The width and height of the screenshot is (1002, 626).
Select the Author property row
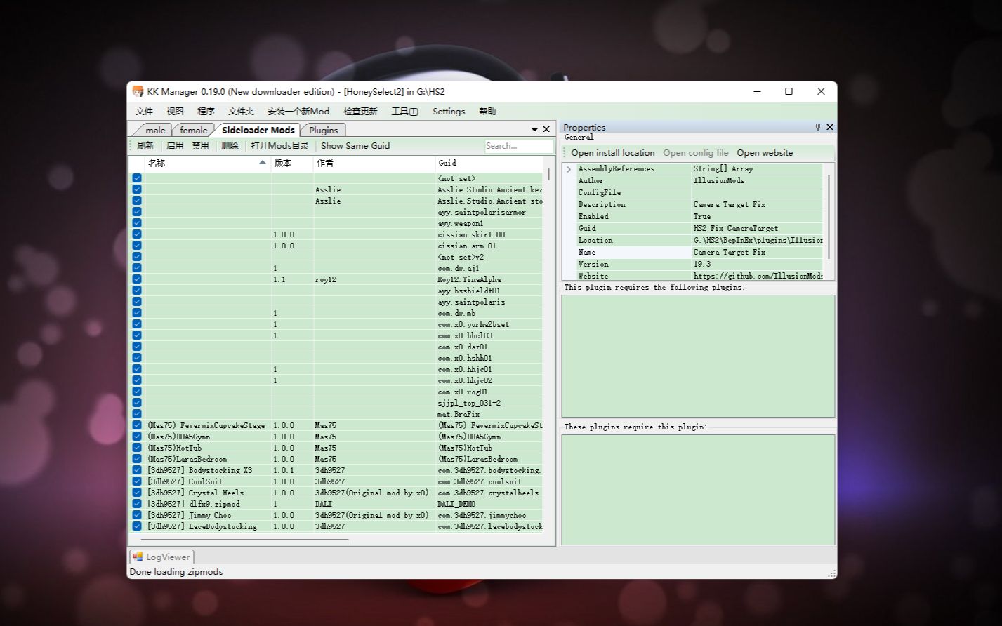click(x=699, y=181)
